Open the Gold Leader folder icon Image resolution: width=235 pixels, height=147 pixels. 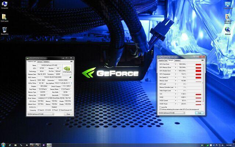(4, 18)
